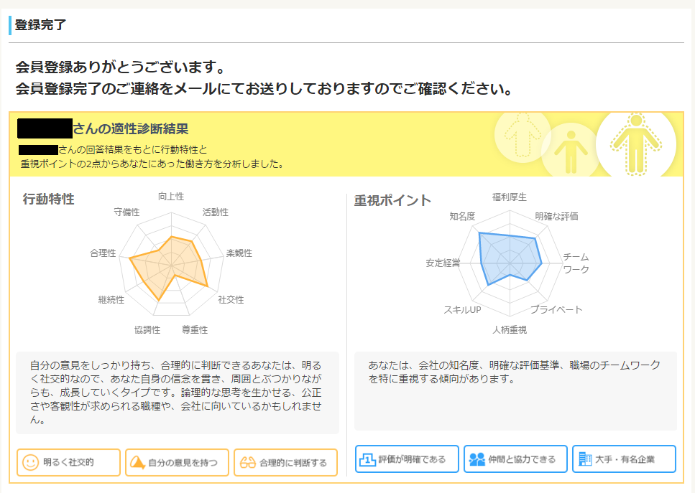Screen dimensions: 695x493
Task: Click the 重視ポイント description paragraph box
Action: 515,391
